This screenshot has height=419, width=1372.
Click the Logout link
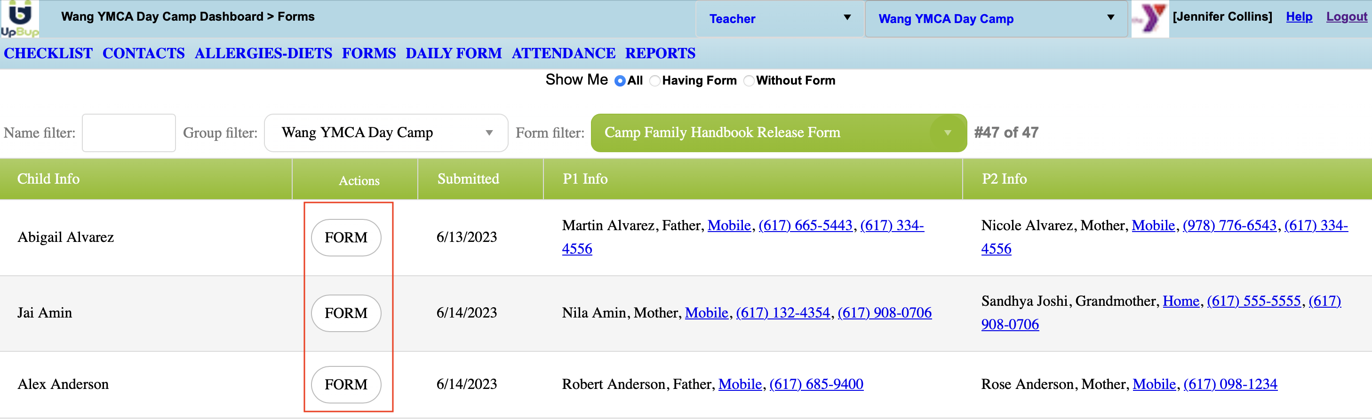click(1346, 16)
